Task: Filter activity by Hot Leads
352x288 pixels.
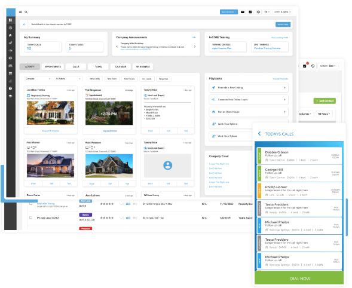Action: [146, 79]
